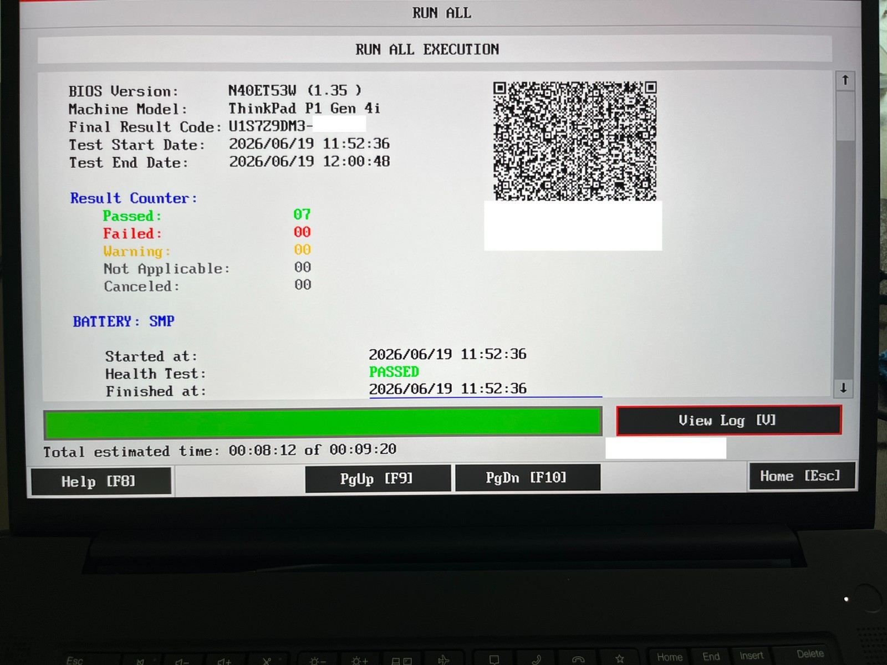Click the Result Counter heading

point(134,198)
